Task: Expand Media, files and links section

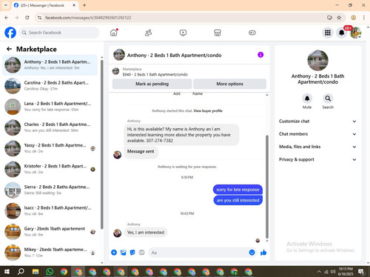Action: [x=317, y=147]
